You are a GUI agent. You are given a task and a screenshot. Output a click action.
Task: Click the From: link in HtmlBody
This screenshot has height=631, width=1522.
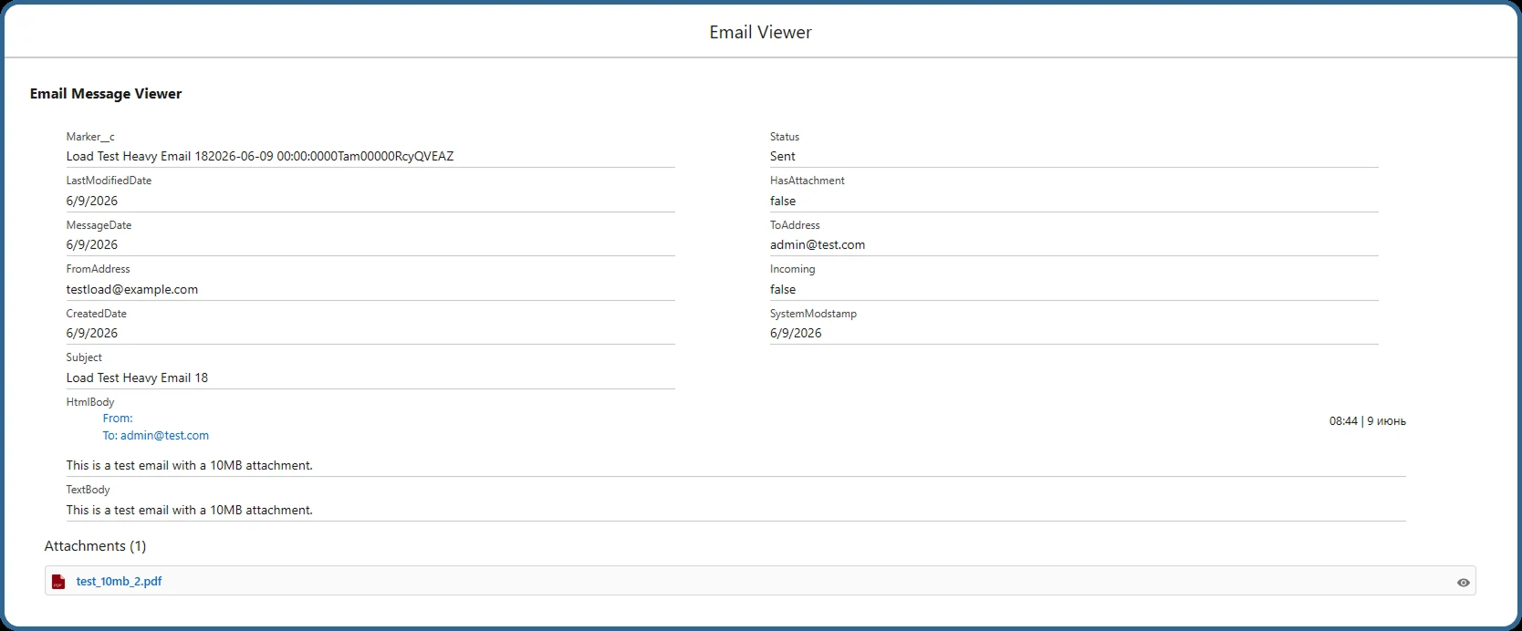(x=118, y=419)
